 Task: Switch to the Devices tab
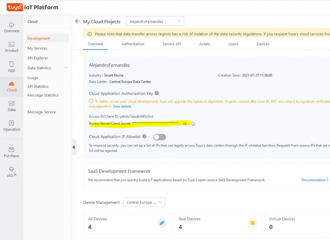(x=263, y=44)
